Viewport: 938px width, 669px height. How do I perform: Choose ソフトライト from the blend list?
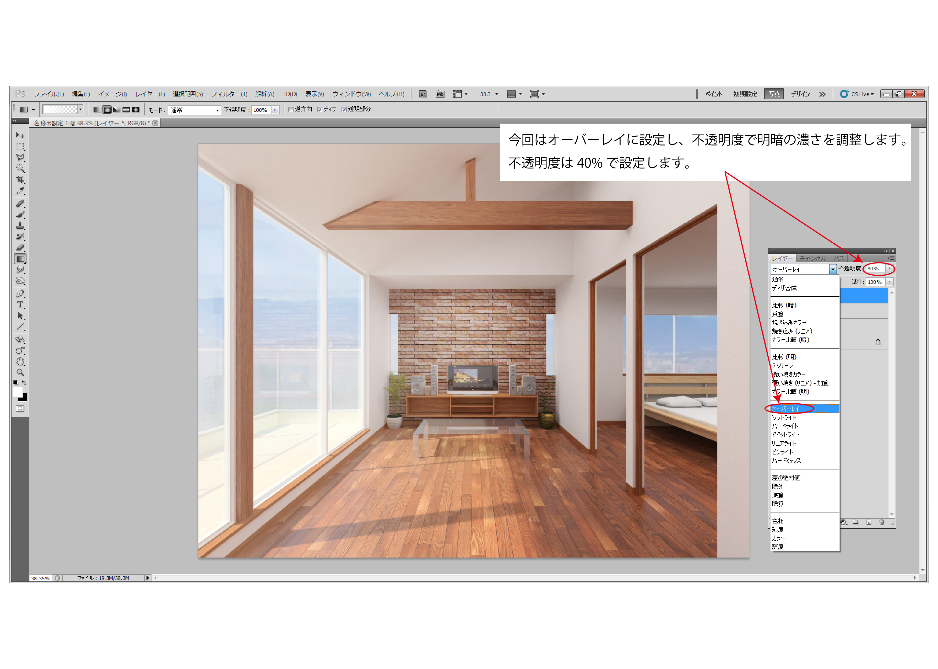(x=784, y=417)
